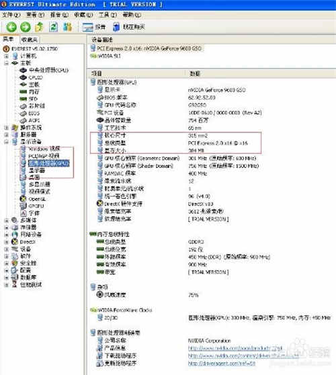Expand the 存储器 tree node
The image size is (336, 375).
click(7, 227)
